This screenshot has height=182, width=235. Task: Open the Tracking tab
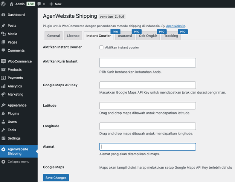[171, 36]
